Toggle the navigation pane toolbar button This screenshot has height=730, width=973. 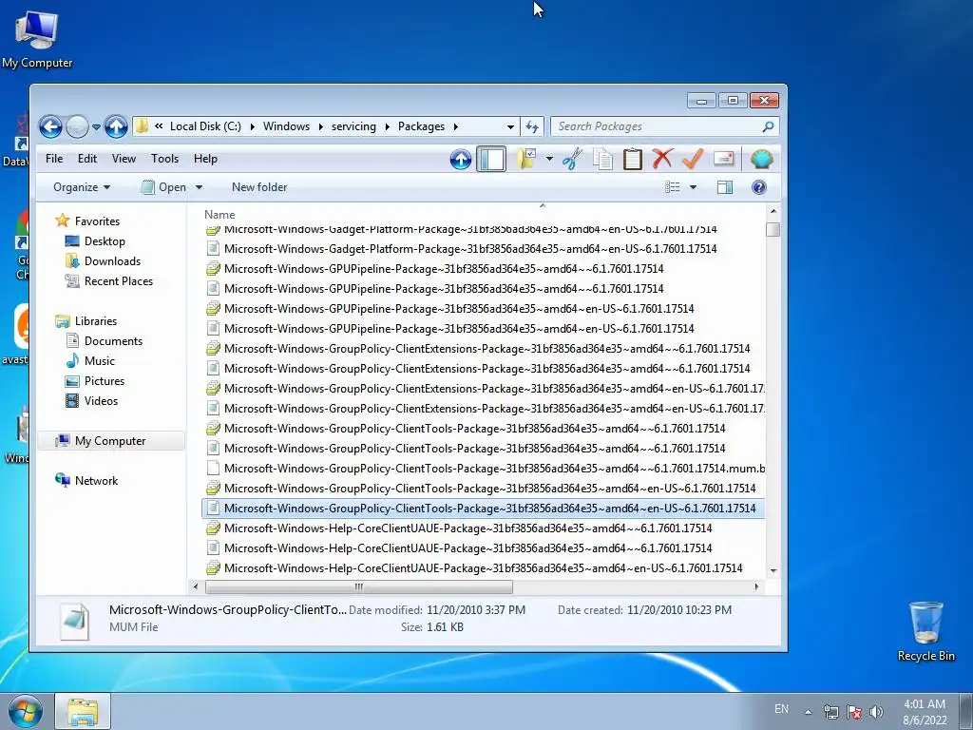tap(491, 159)
